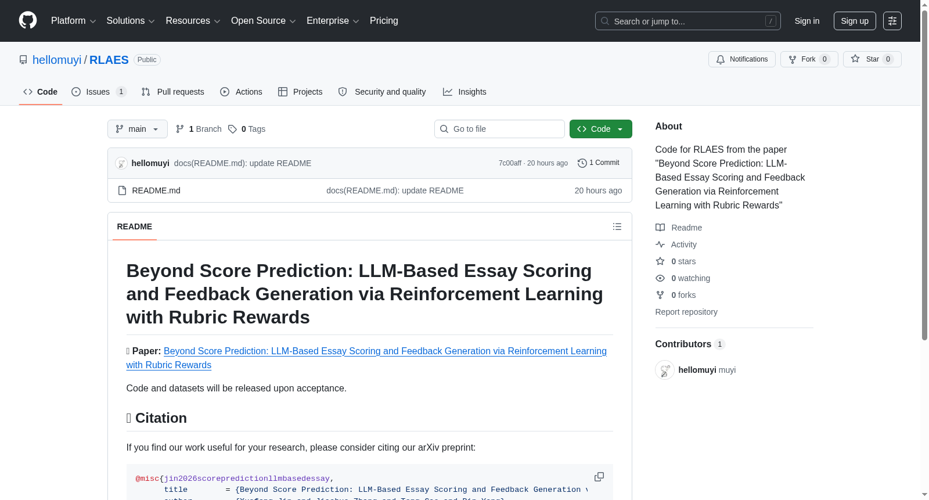929x500 pixels.
Task: Focus the Go to file field
Action: [499, 129]
